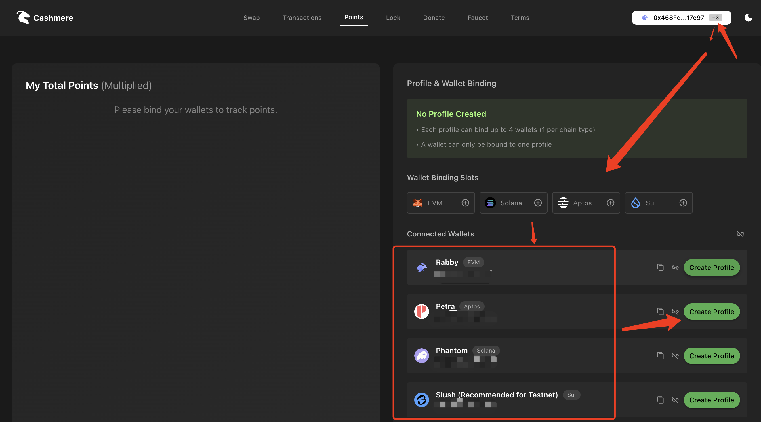Viewport: 761px width, 422px height.
Task: Click the Rabby icon in wallet address button
Action: [x=644, y=18]
